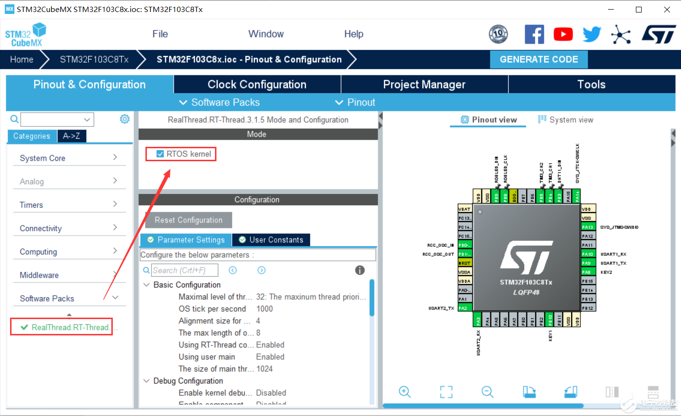Expand the Computing category

(x=69, y=252)
